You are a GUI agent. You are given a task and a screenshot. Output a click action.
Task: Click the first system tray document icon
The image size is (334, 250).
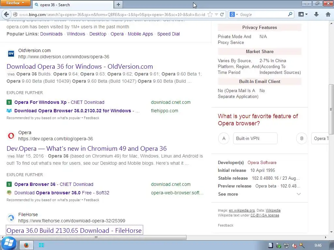point(270,245)
